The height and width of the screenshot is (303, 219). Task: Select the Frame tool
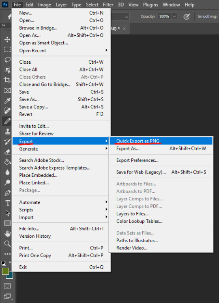pos(7,90)
